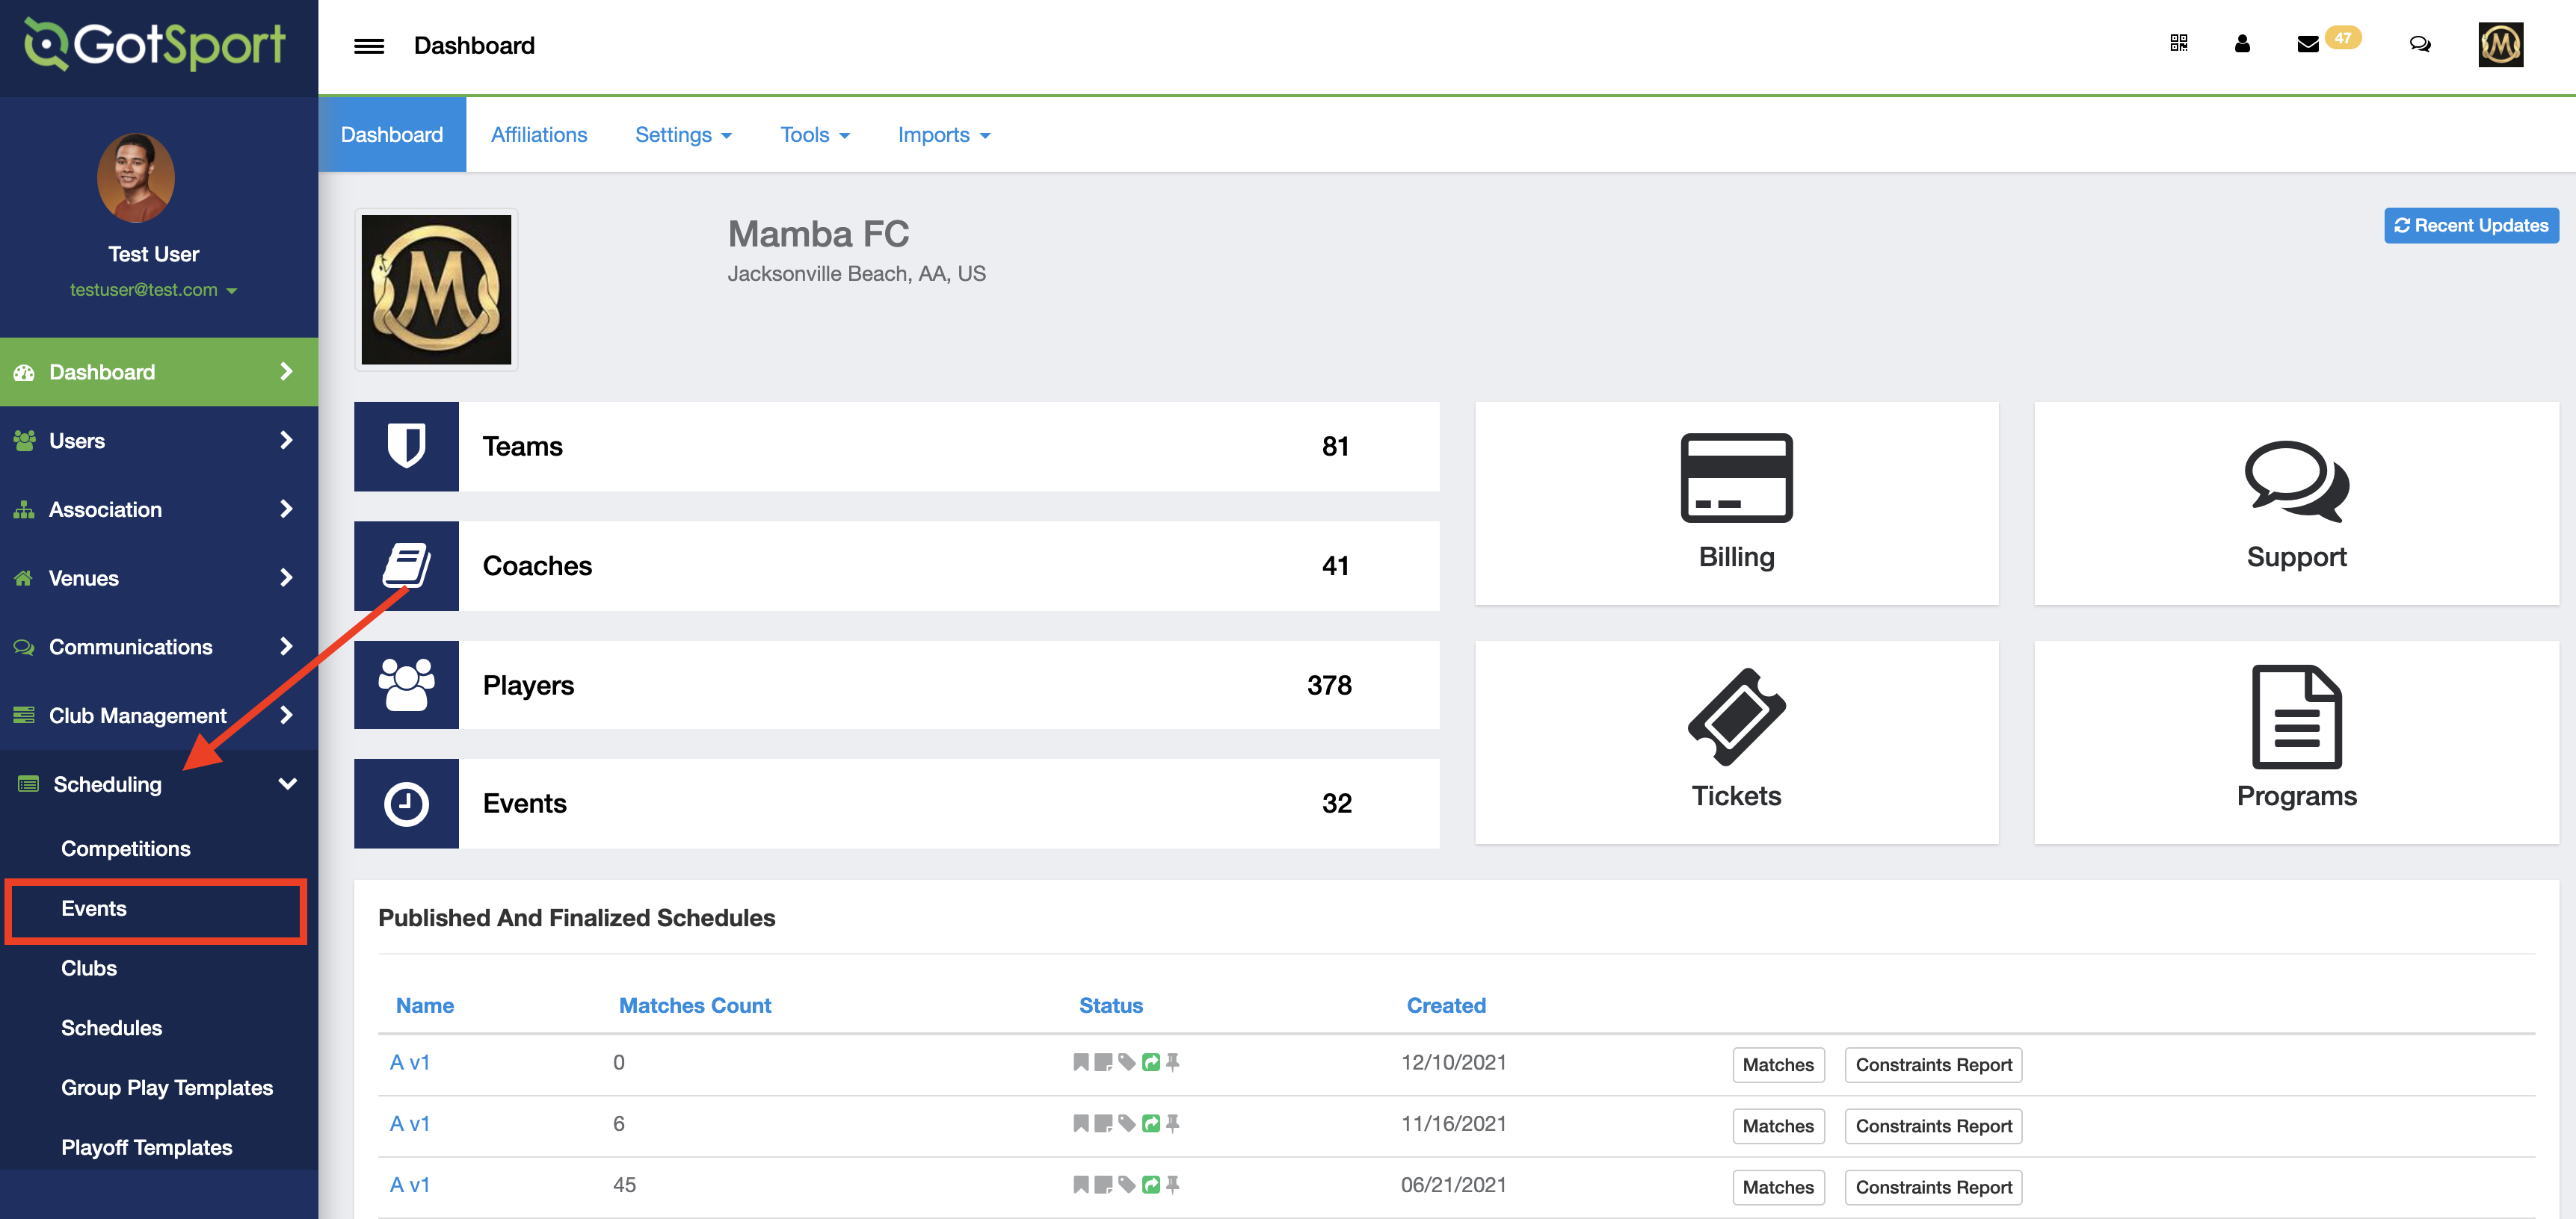
Task: Open the testuser@test.com account dropdown
Action: tap(153, 290)
